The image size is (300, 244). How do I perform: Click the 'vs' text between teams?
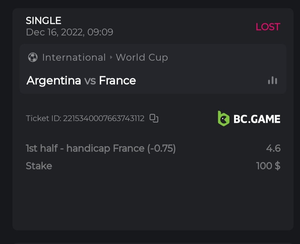pos(90,81)
